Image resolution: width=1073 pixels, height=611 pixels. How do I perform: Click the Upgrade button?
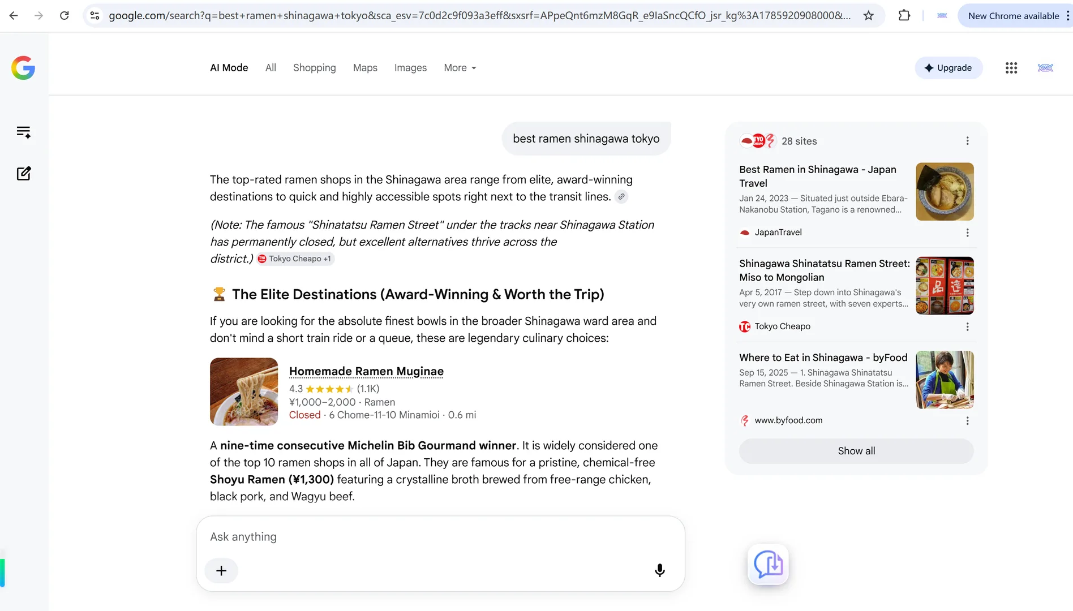click(948, 68)
